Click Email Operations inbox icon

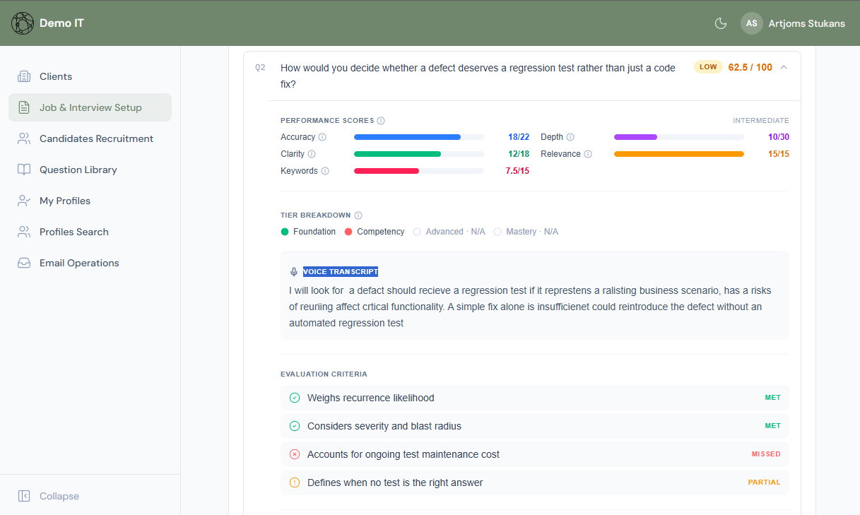click(24, 263)
